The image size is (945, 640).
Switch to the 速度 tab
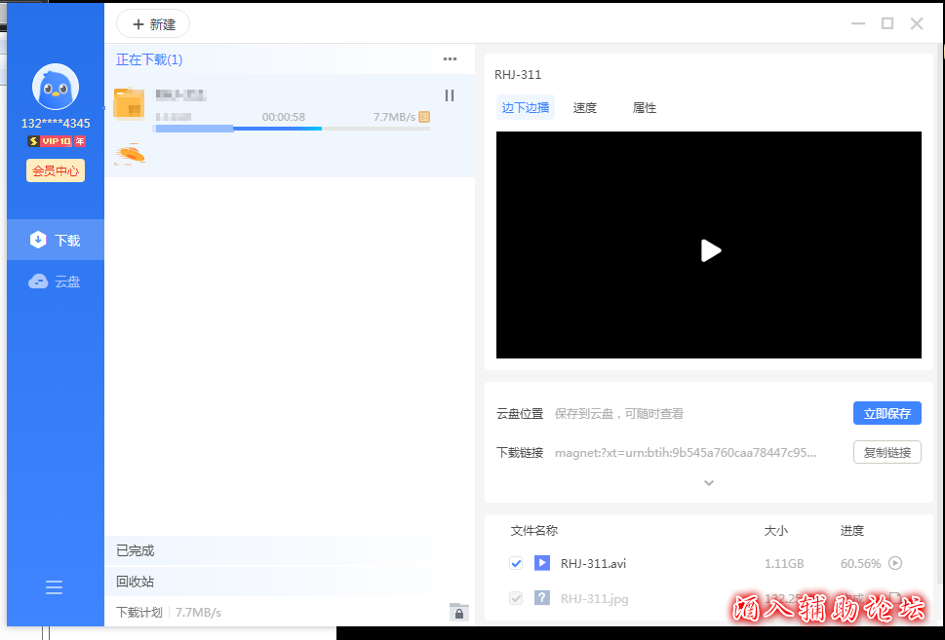(x=584, y=108)
